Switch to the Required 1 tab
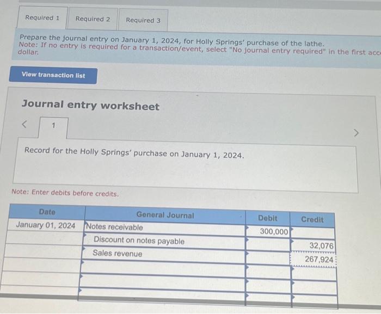The height and width of the screenshot is (314, 381). click(42, 18)
